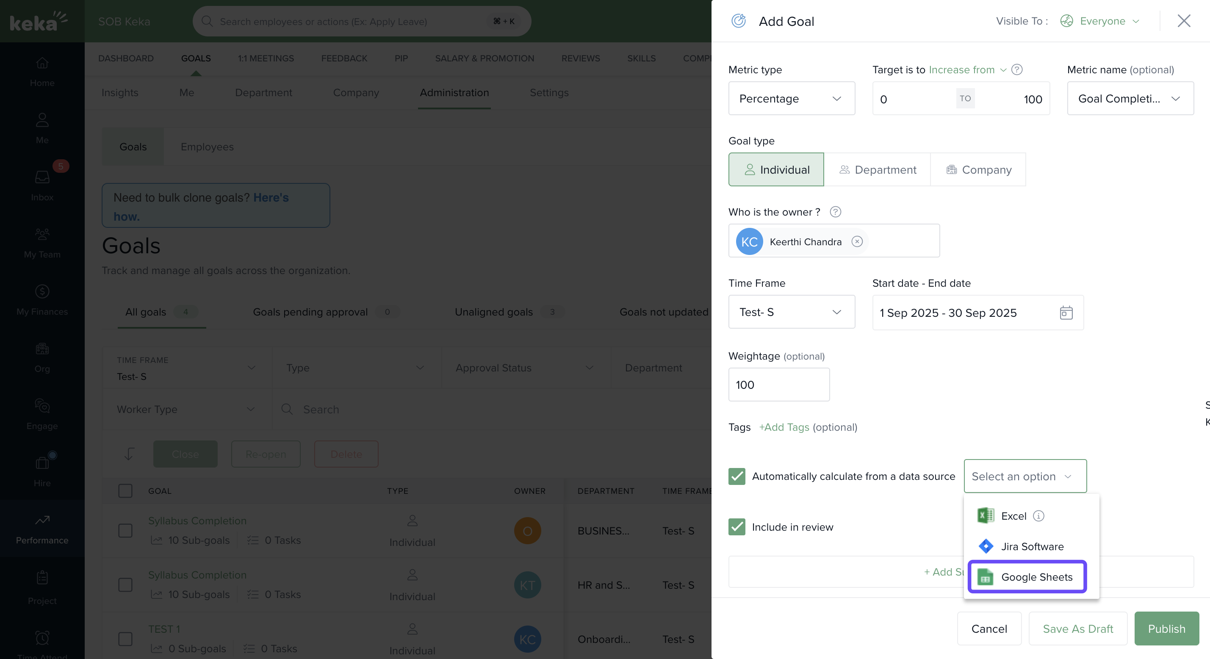Click +Add Tags link
Screen dimensions: 1210x659
(784, 427)
